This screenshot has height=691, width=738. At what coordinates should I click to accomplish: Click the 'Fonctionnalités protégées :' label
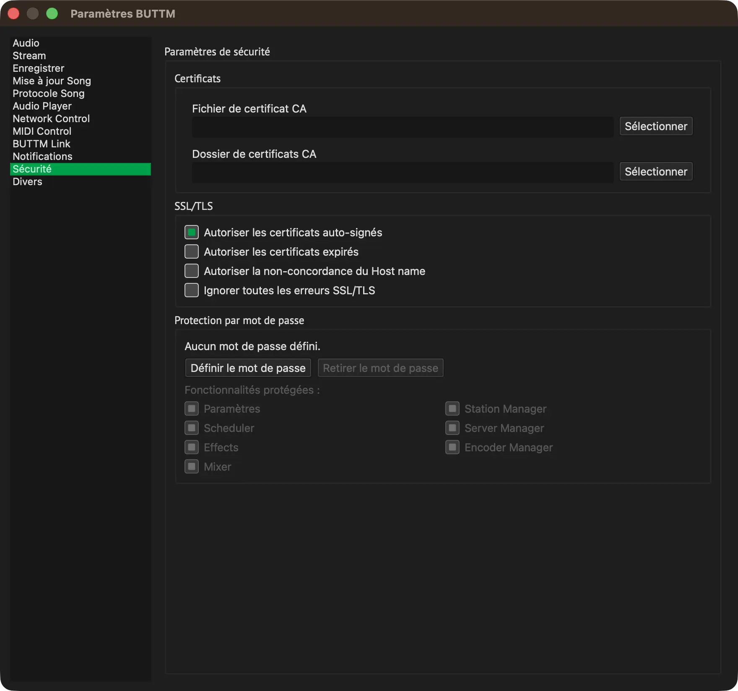pos(252,390)
